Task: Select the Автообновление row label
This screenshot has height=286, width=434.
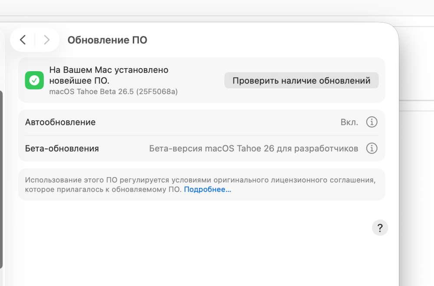Action: point(60,122)
